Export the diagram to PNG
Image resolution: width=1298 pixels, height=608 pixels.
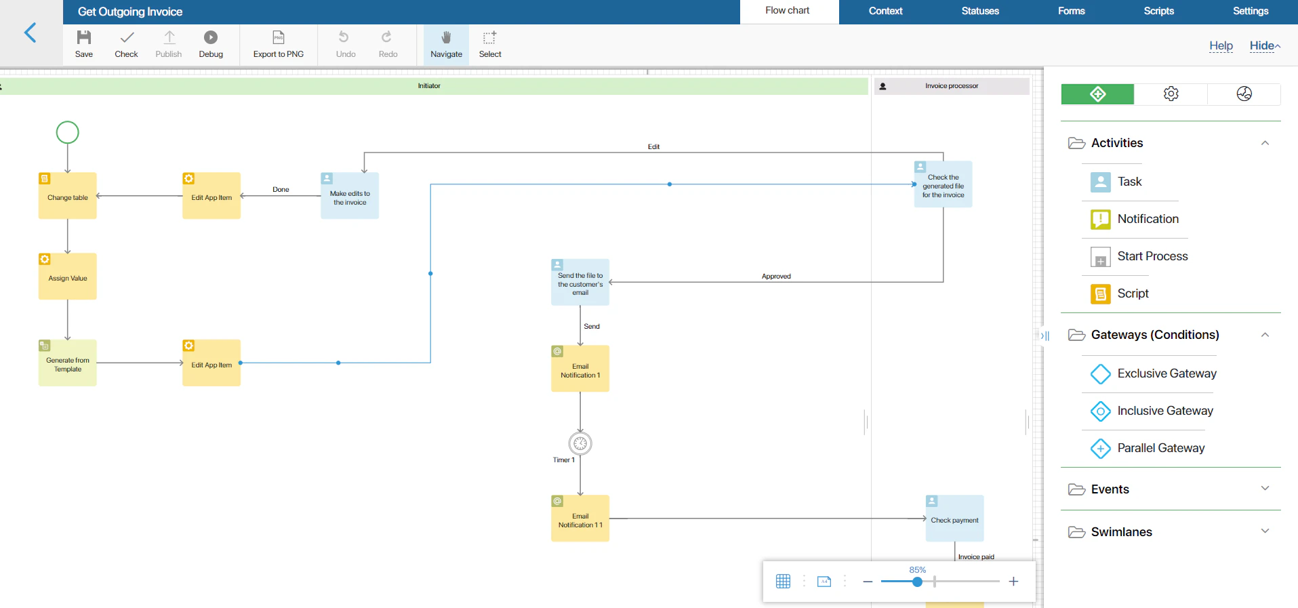(x=279, y=45)
